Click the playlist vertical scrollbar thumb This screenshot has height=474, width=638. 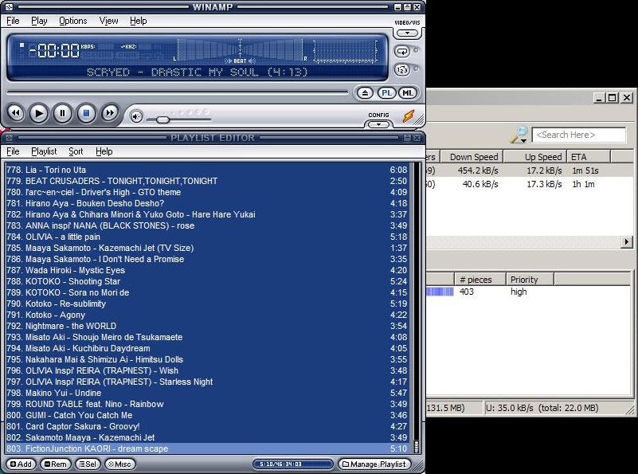coord(417,446)
